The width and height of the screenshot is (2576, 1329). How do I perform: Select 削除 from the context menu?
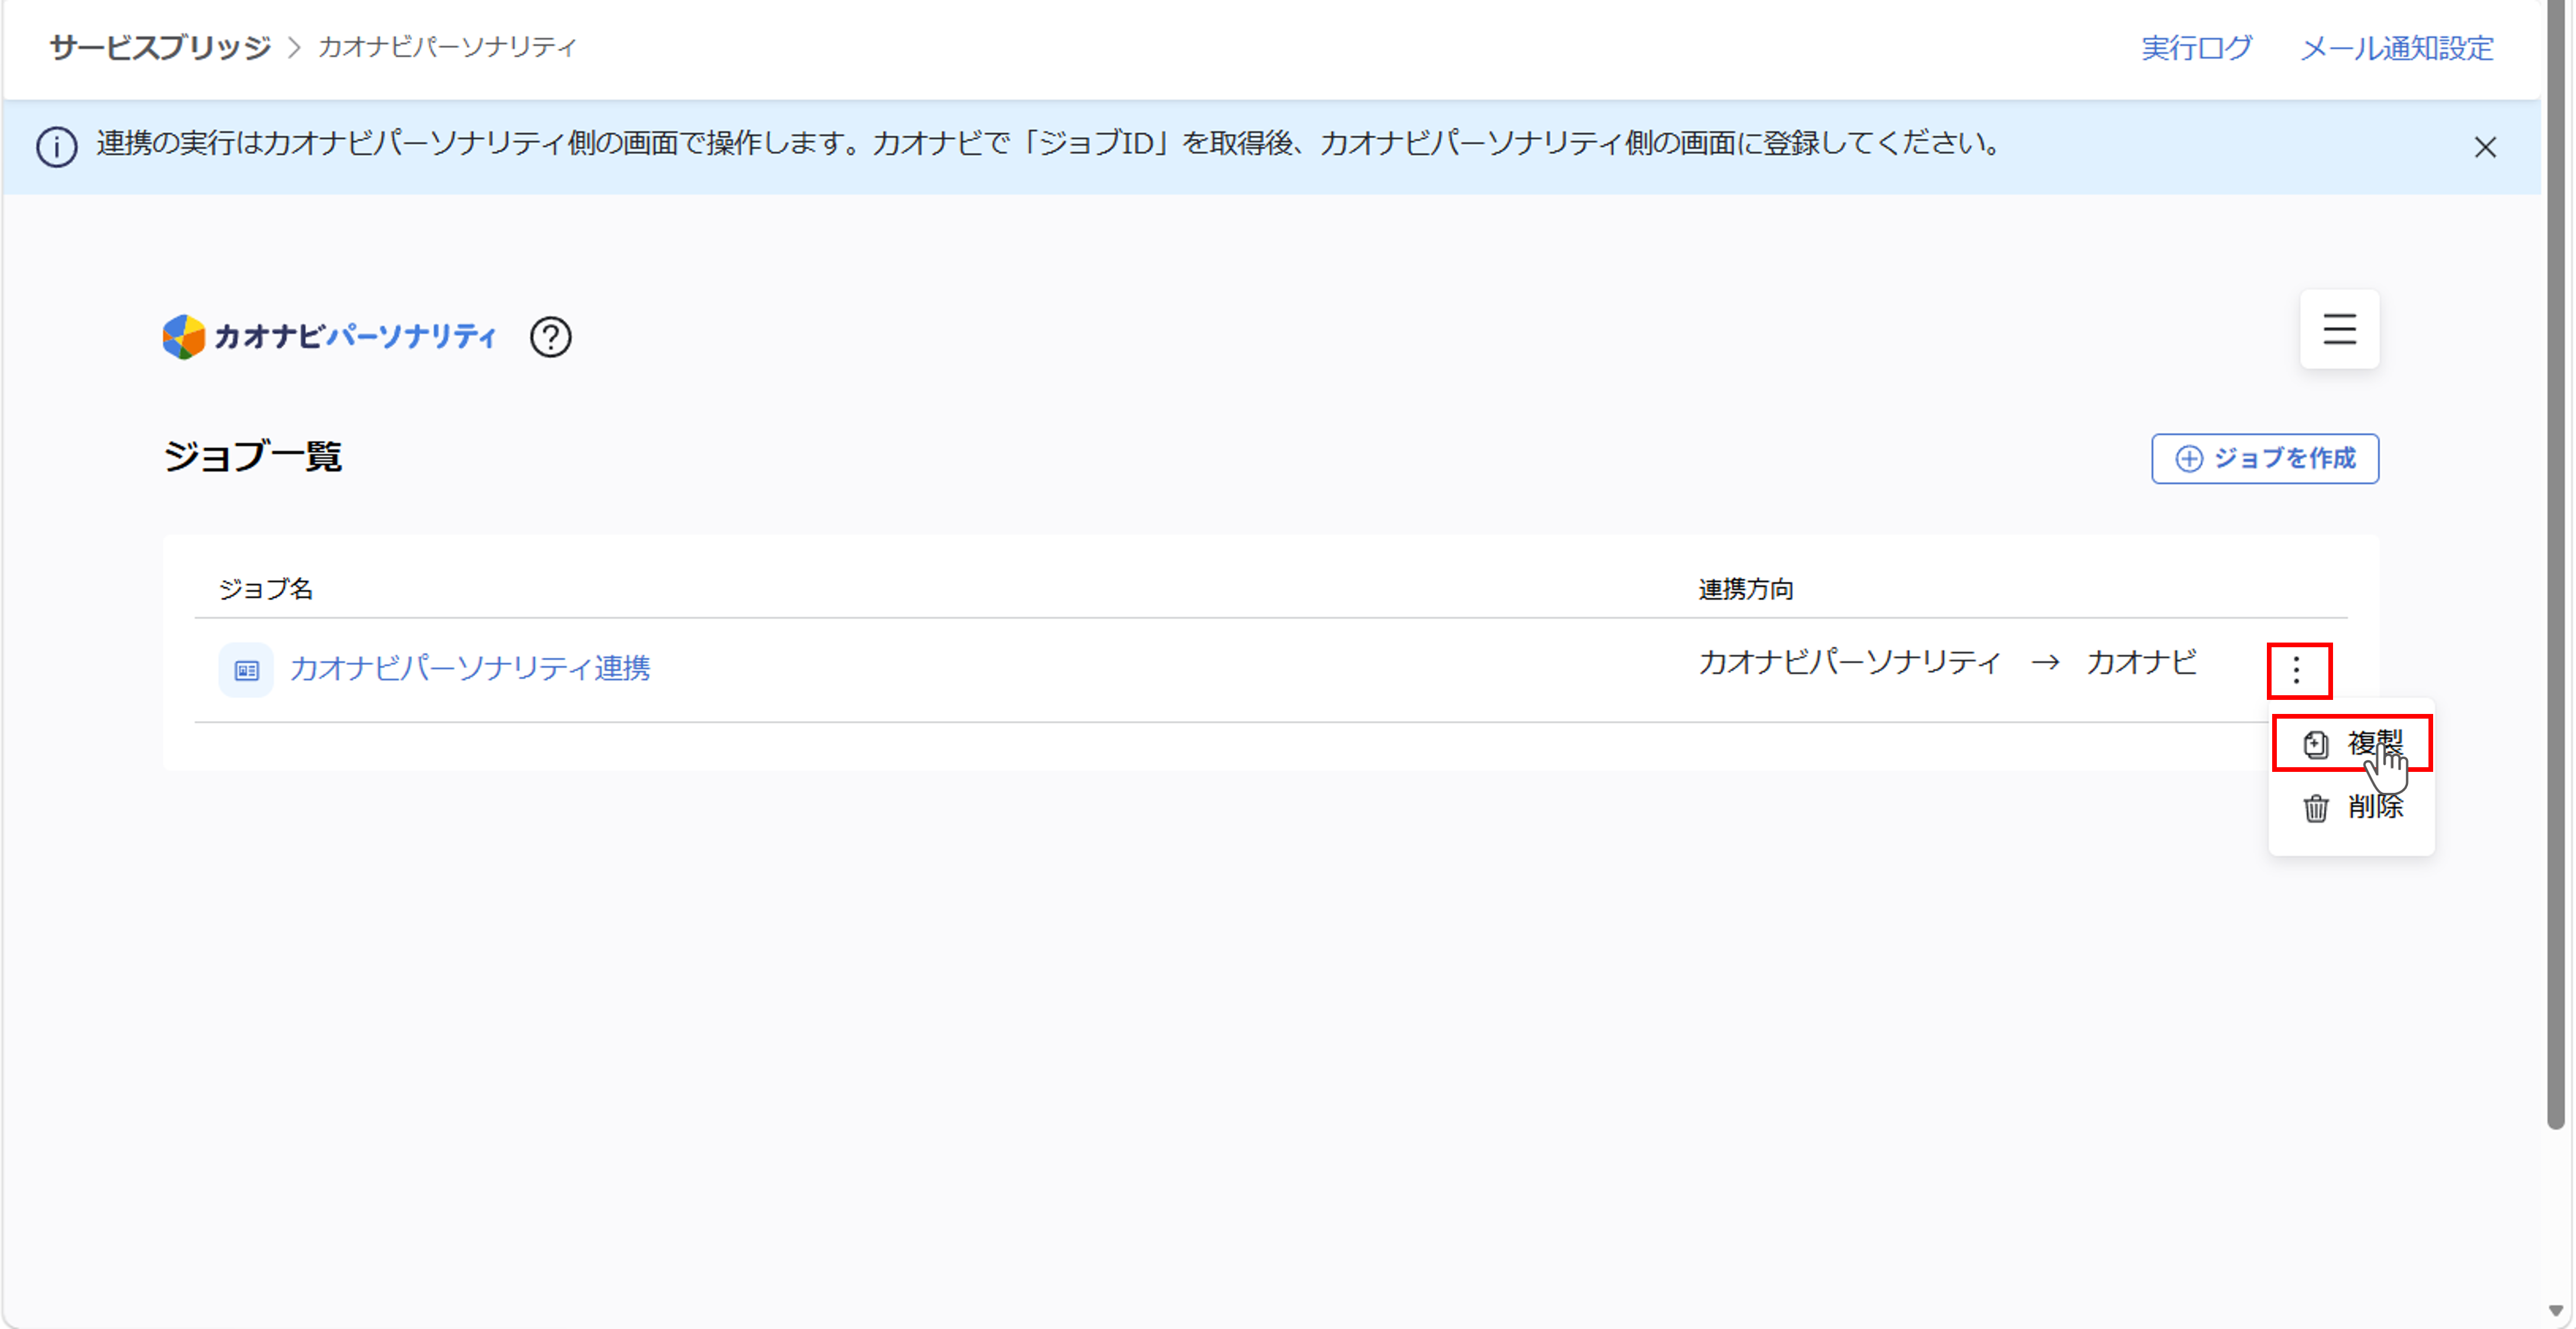[x=2352, y=806]
